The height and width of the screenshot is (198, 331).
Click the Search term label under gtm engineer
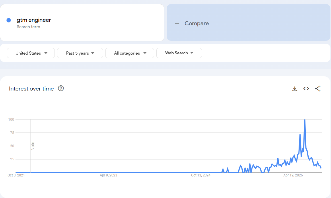28,27
